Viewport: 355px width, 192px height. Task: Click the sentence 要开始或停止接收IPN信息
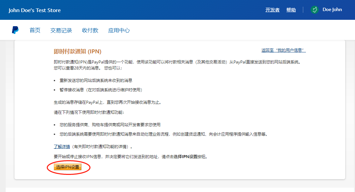[131, 157]
